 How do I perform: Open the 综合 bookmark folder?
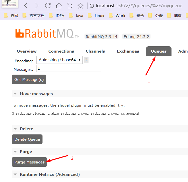point(137,16)
